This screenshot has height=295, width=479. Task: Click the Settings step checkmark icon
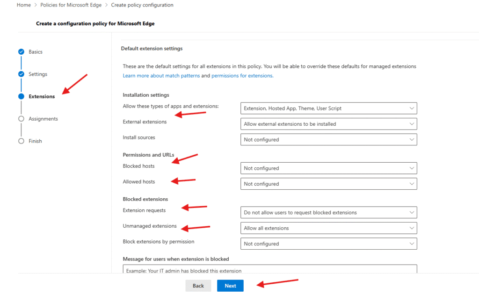(x=21, y=74)
